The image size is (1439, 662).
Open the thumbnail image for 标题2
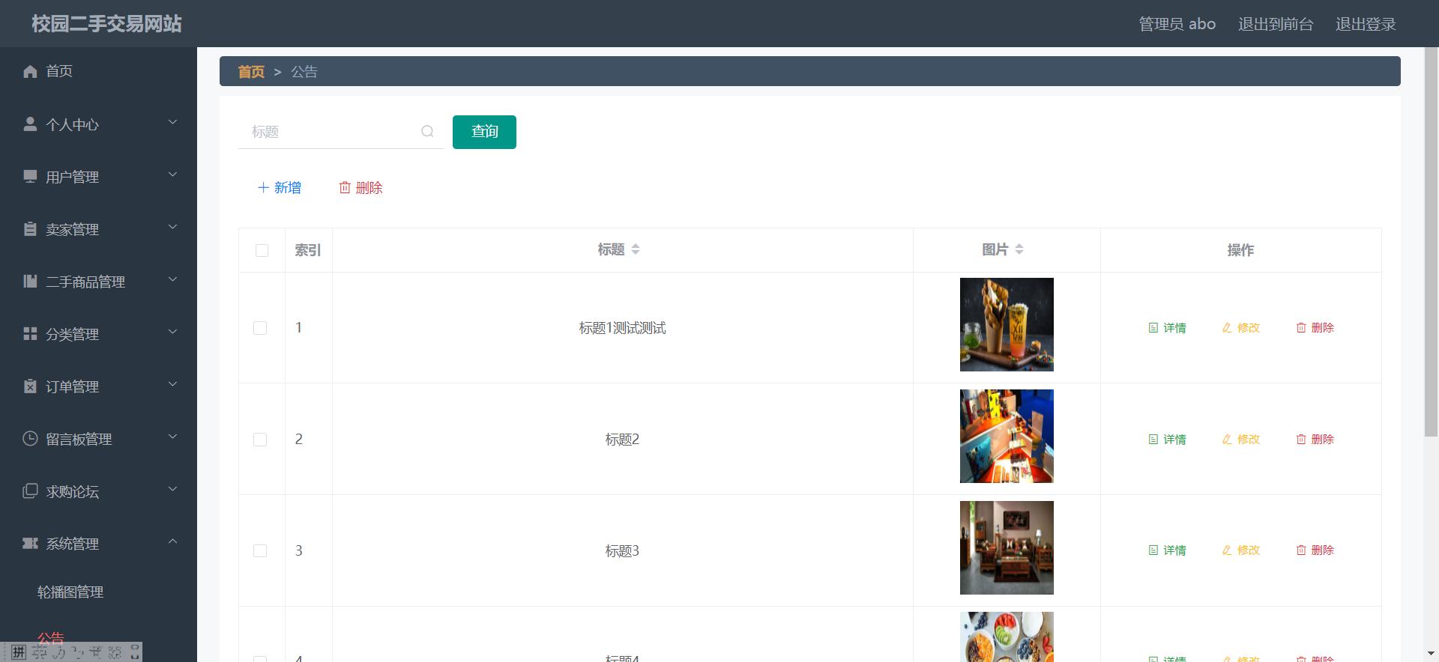1006,436
